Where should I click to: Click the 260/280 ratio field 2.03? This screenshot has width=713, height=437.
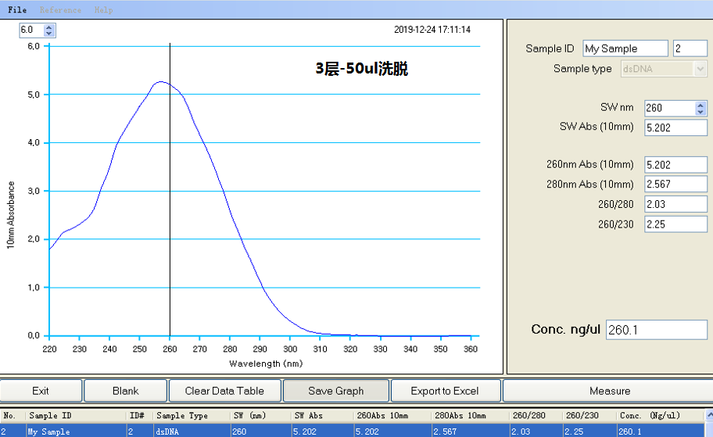(675, 204)
